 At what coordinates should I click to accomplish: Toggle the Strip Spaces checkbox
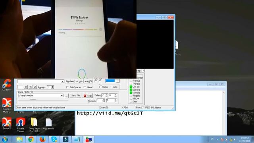(67, 87)
